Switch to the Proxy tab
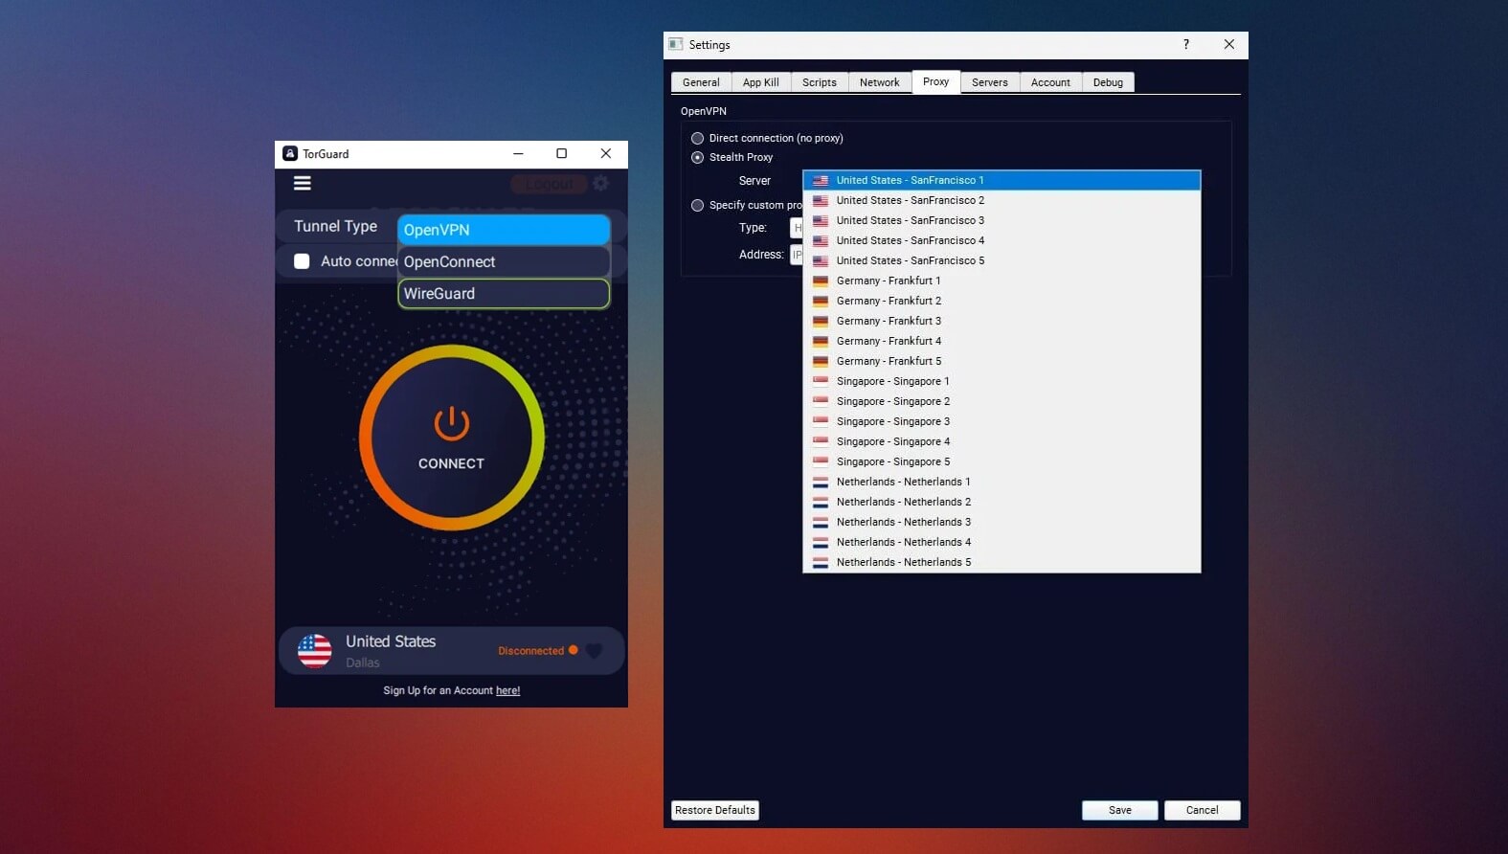 (x=935, y=81)
